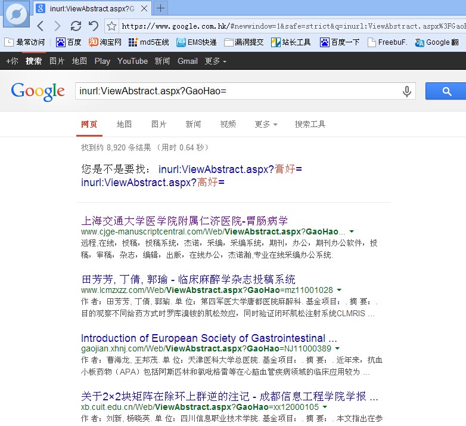Open result Introduction of European Society of Gastrointestinal
This screenshot has width=466, height=426.
209,338
